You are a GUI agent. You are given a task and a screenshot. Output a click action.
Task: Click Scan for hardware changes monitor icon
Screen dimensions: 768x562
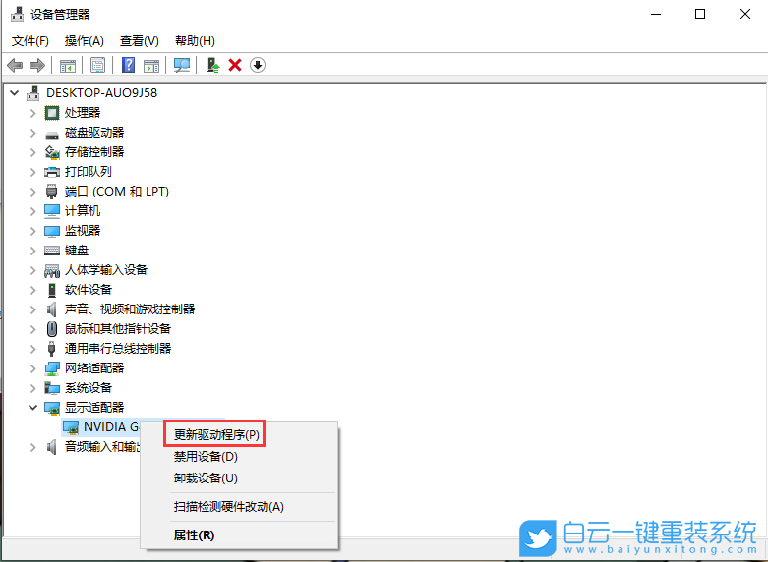click(182, 65)
